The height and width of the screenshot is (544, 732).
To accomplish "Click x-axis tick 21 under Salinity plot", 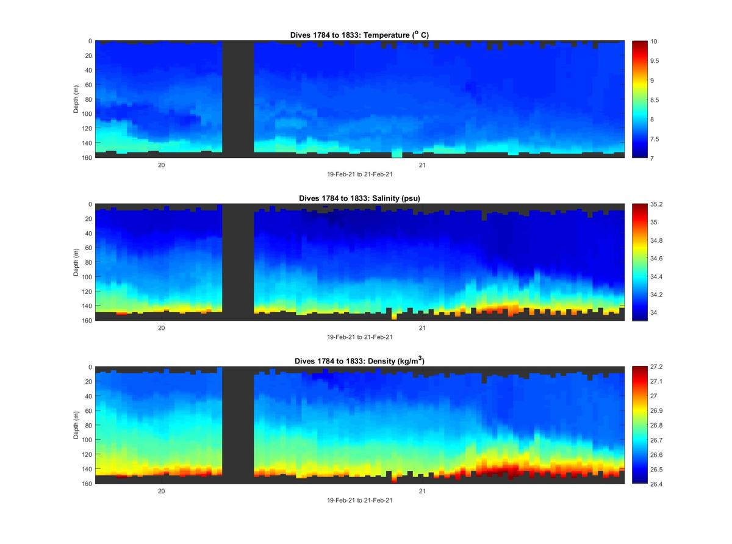I will tap(422, 327).
